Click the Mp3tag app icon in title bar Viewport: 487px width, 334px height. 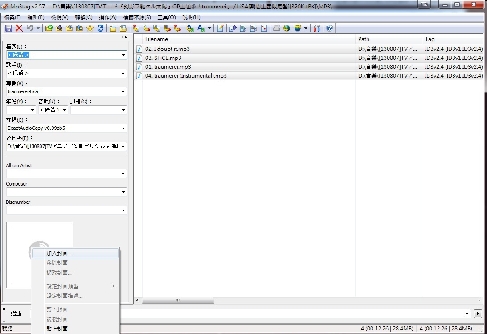[x=5, y=6]
